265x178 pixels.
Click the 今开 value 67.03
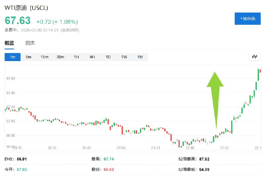pos(22,169)
